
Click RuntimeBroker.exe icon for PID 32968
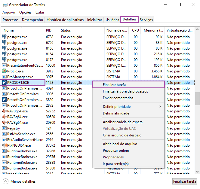pyautogui.click(x=4, y=151)
